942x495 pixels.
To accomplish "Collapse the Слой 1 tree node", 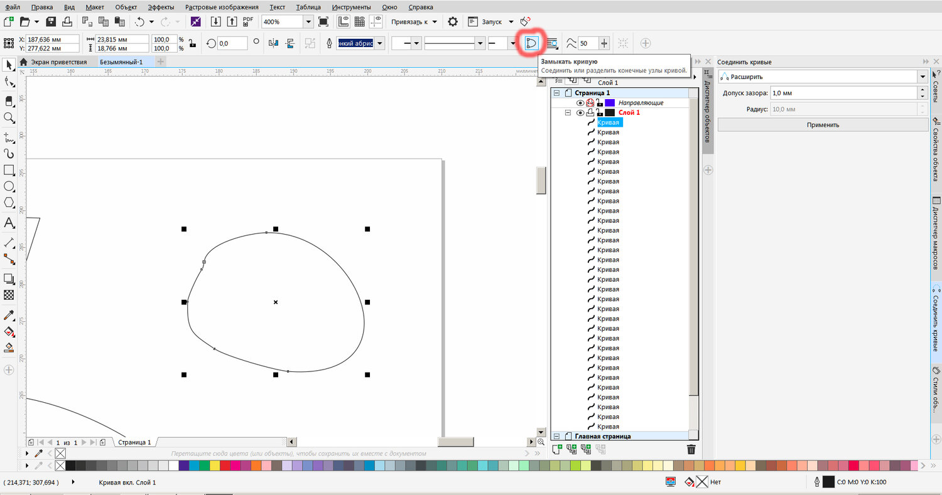I will click(568, 113).
